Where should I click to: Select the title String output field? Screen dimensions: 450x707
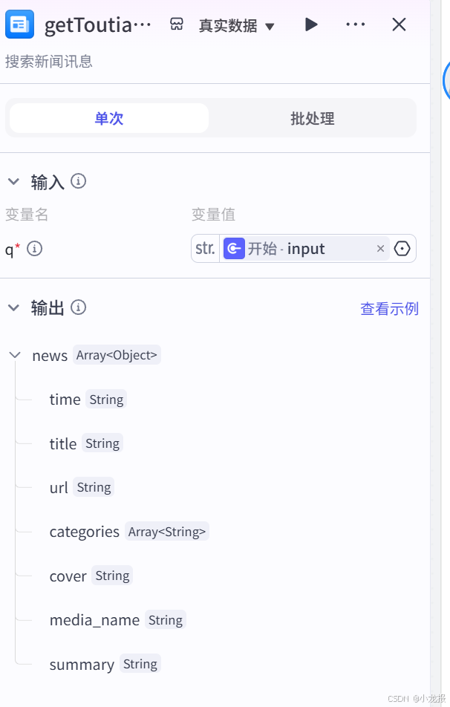(63, 443)
